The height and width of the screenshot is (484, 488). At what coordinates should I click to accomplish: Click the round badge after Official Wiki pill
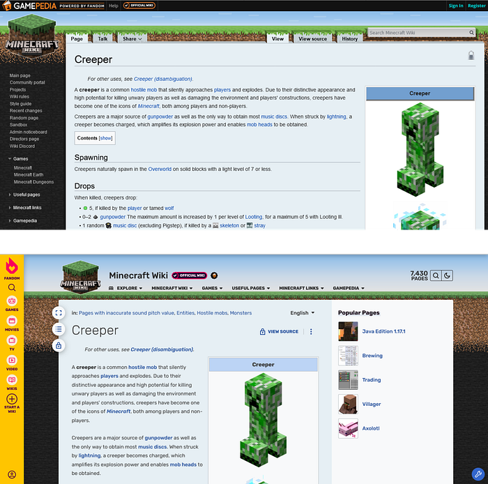tap(214, 275)
